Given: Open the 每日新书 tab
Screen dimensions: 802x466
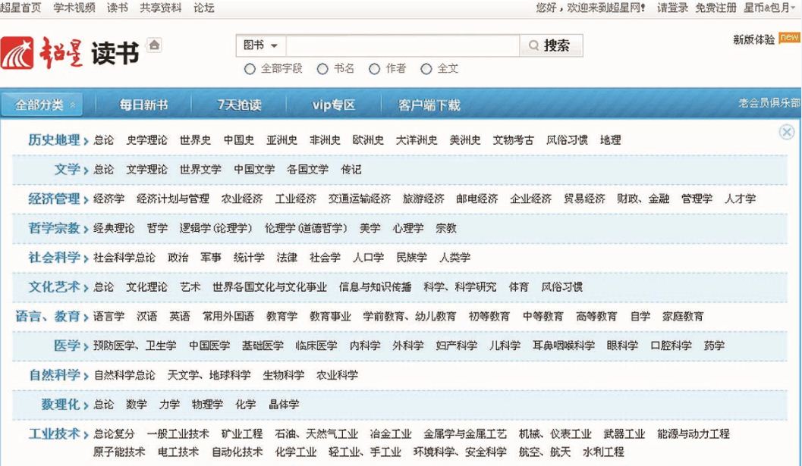Looking at the screenshot, I should (143, 105).
